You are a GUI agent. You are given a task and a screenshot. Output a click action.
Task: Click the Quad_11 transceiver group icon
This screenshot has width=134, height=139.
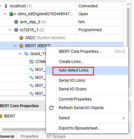[26, 54]
